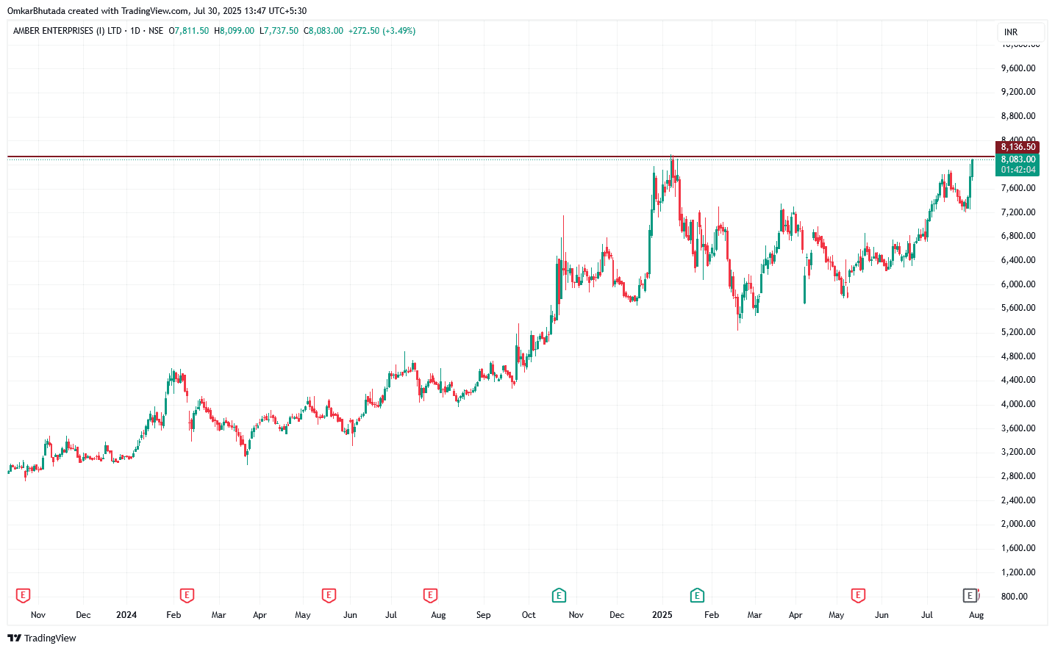Image resolution: width=1055 pixels, height=651 pixels.
Task: Click the 4,400.00 price scale label
Action: pos(1018,380)
